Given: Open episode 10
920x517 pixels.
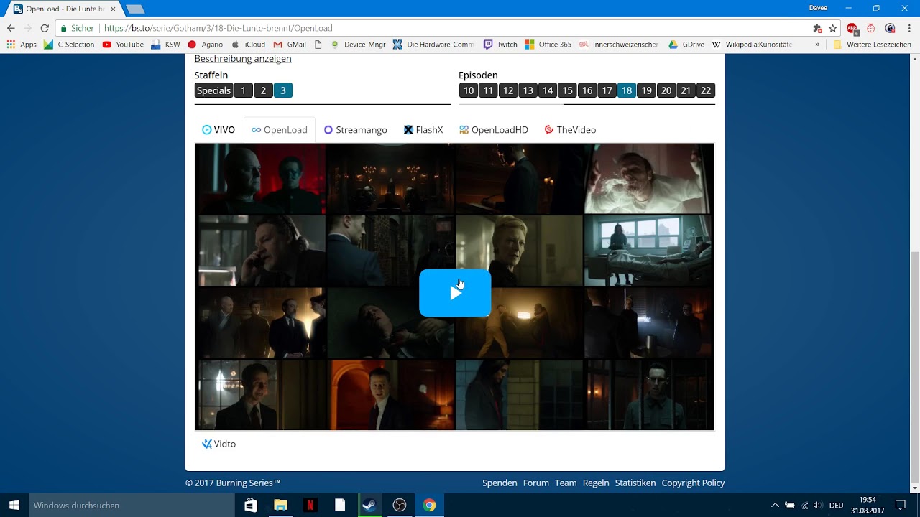Looking at the screenshot, I should [469, 90].
